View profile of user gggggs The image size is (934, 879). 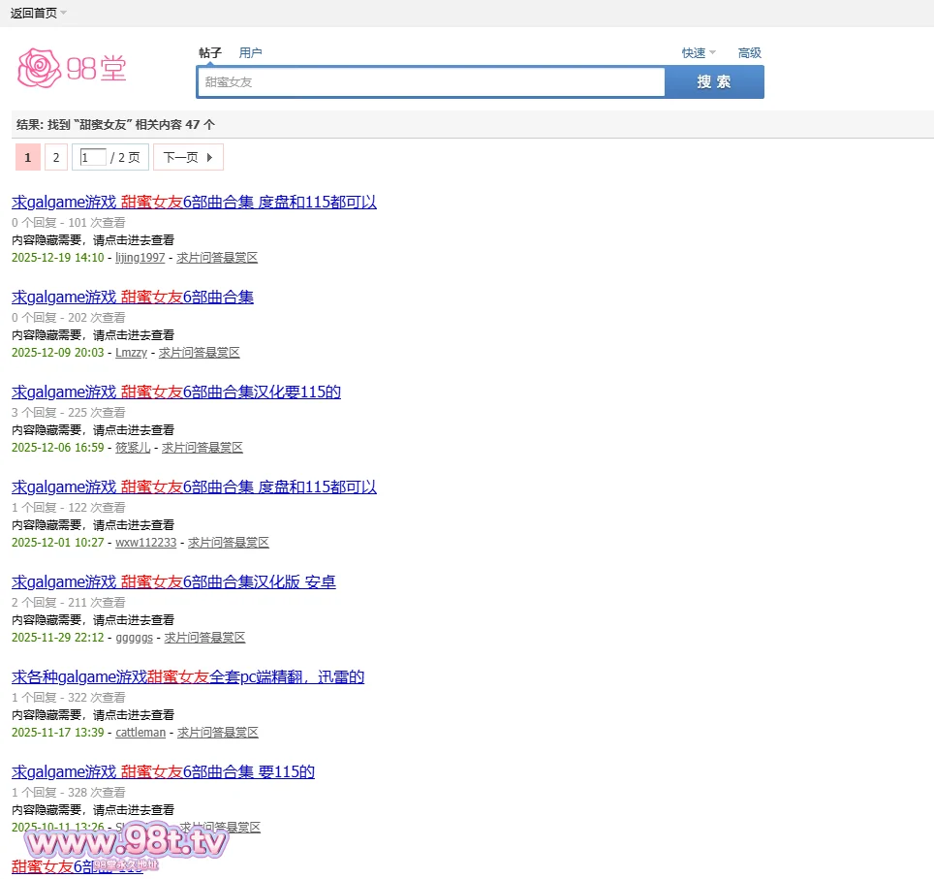tap(134, 638)
